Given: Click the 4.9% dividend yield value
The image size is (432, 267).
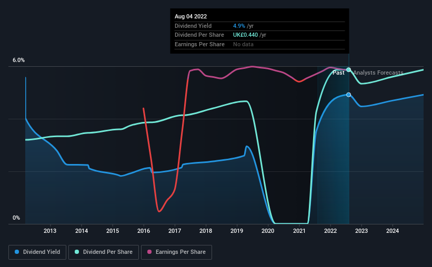Looking at the screenshot, I should [239, 26].
